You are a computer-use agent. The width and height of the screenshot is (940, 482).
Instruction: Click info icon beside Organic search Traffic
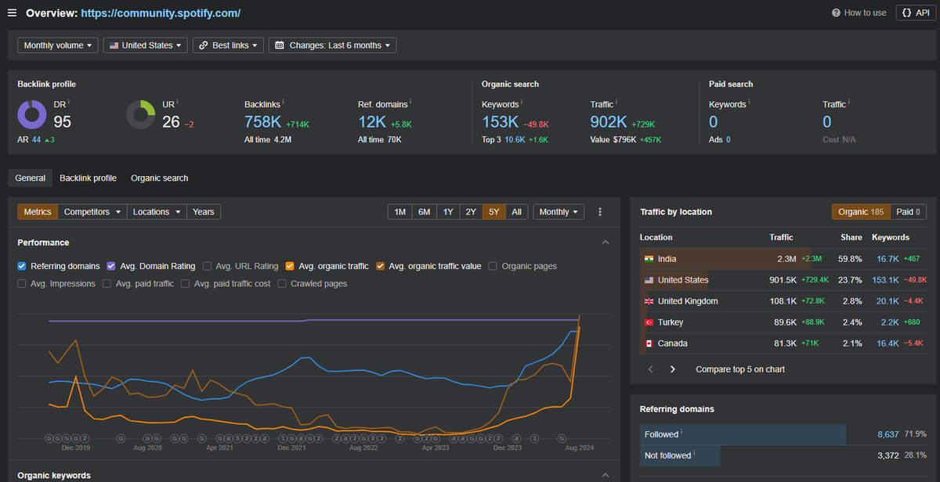pyautogui.click(x=616, y=103)
